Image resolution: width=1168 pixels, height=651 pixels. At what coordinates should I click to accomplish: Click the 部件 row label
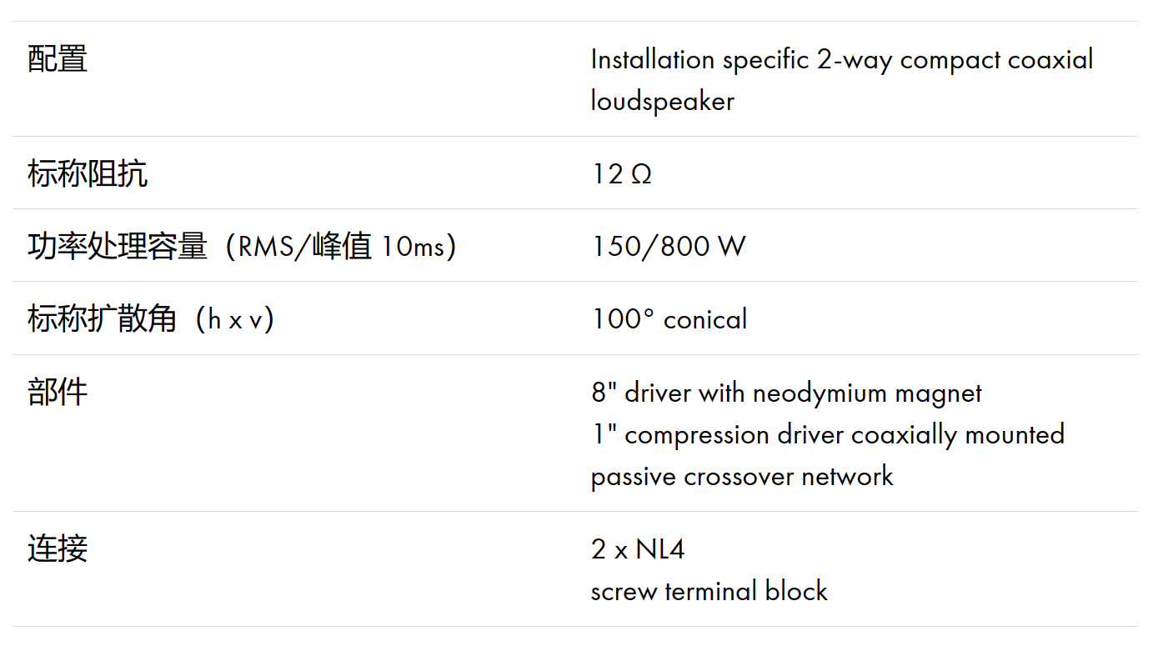click(x=58, y=393)
